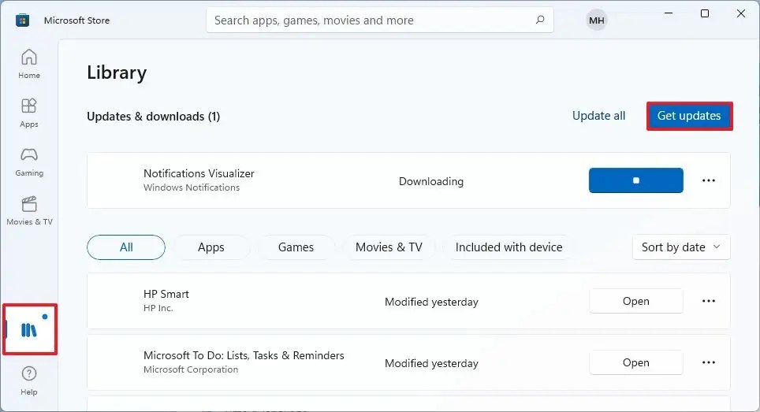Close the Microsoft Store window
Screen dimensions: 760x412
tap(741, 13)
